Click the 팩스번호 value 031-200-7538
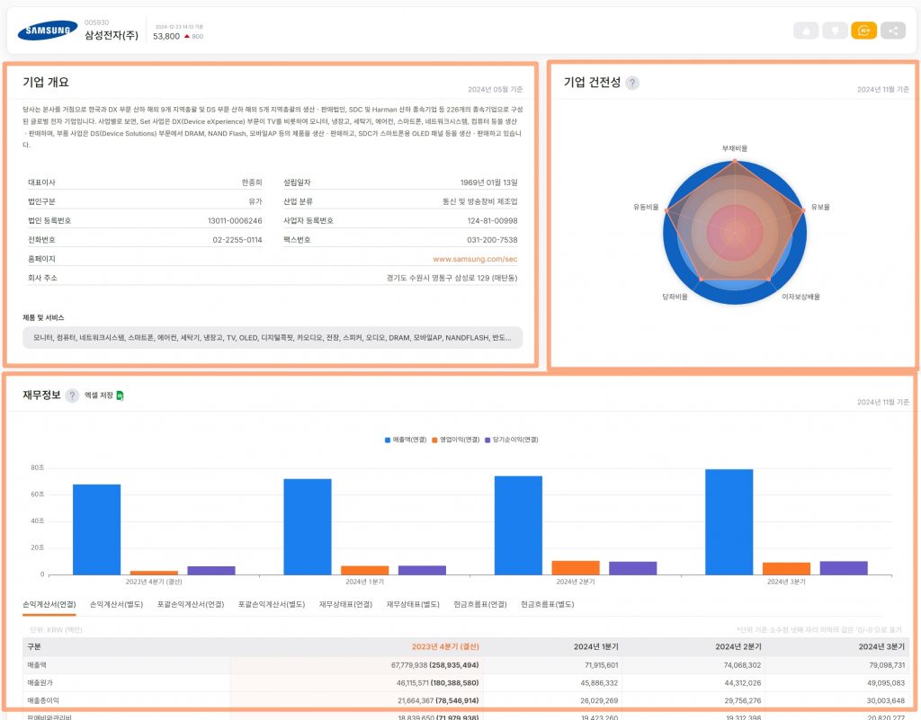The image size is (921, 720). click(492, 239)
